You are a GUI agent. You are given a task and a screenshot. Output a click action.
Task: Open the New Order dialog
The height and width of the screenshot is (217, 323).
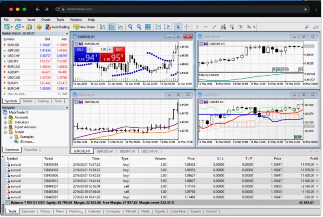84,27
